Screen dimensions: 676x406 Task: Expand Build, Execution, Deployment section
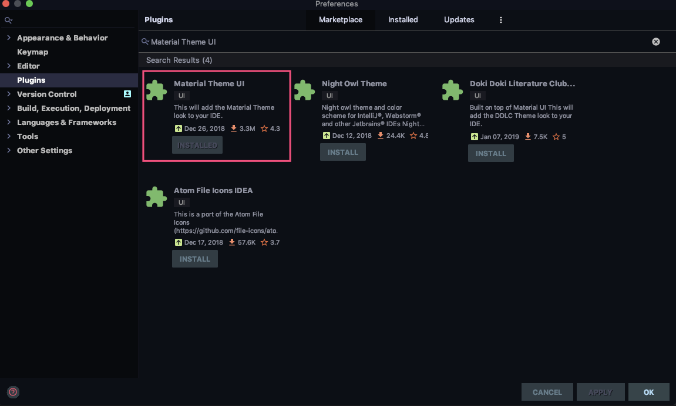(x=9, y=108)
